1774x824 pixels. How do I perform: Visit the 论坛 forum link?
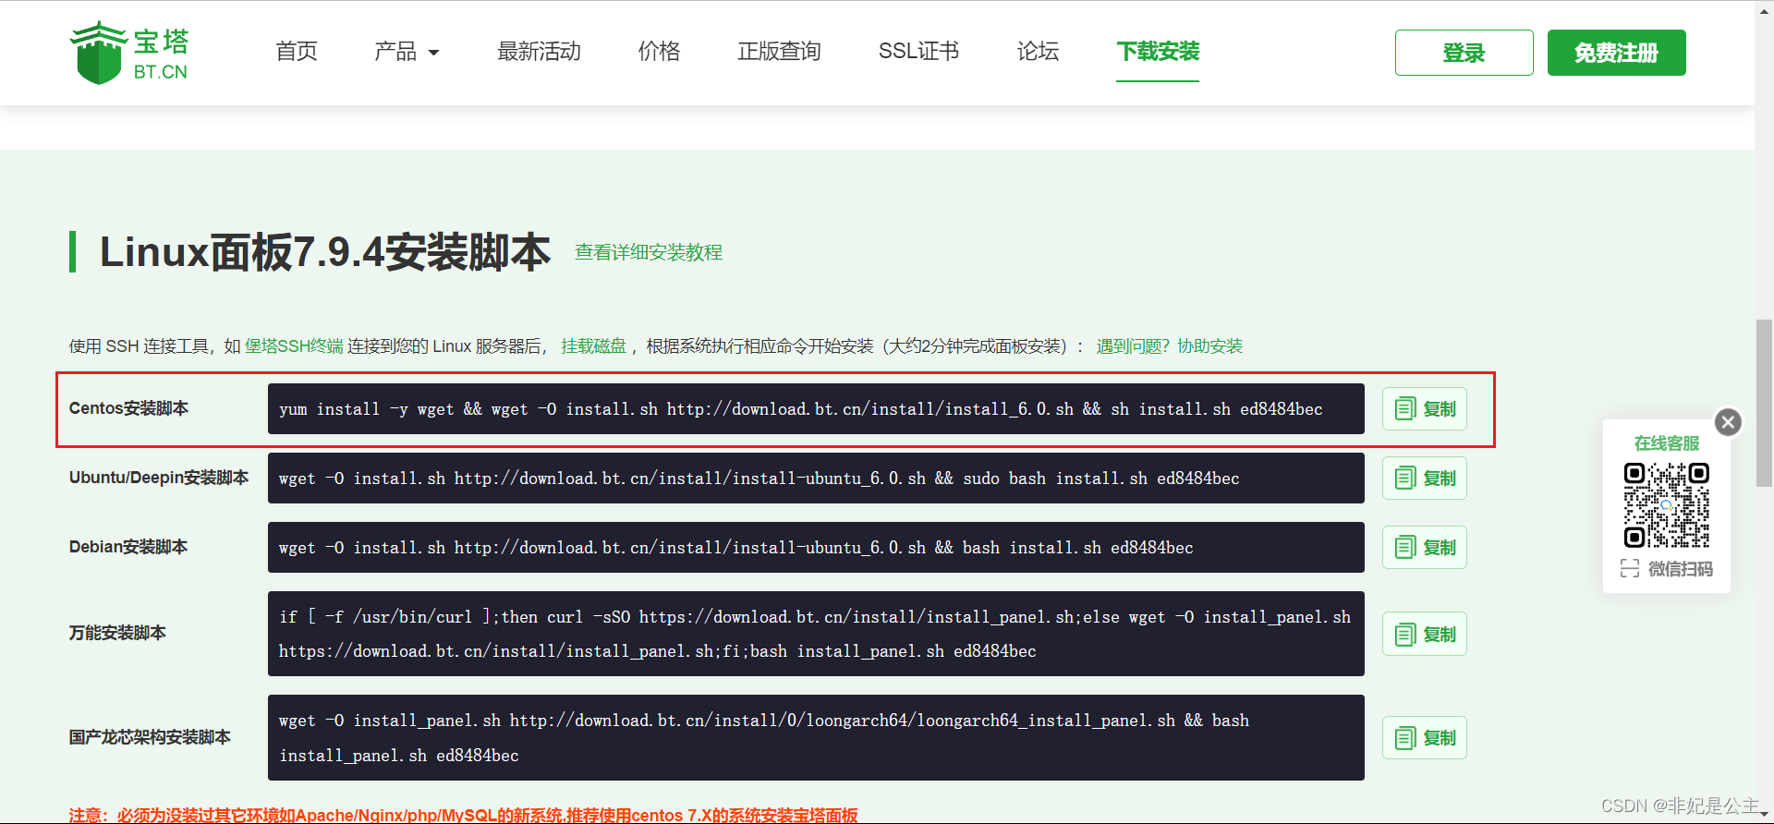[1038, 52]
